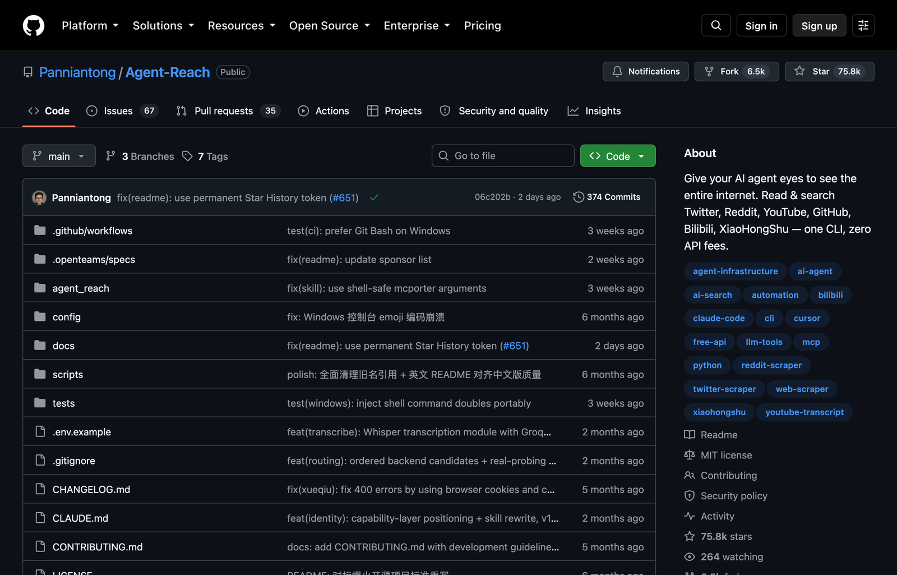
Task: Open CLAUDE.md file
Action: click(80, 518)
